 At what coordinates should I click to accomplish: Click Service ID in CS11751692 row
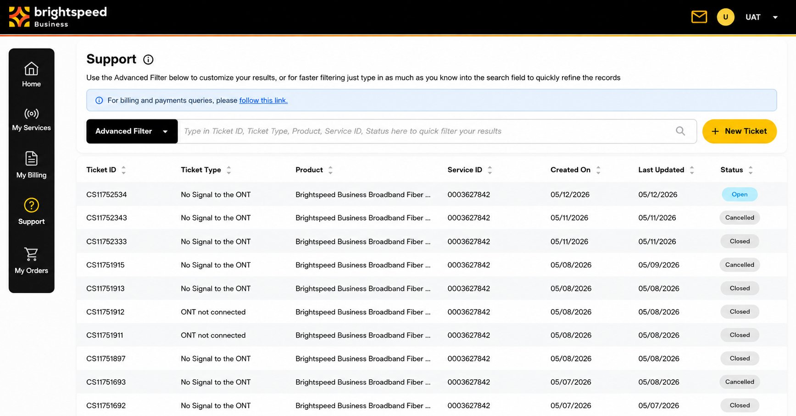pyautogui.click(x=468, y=405)
